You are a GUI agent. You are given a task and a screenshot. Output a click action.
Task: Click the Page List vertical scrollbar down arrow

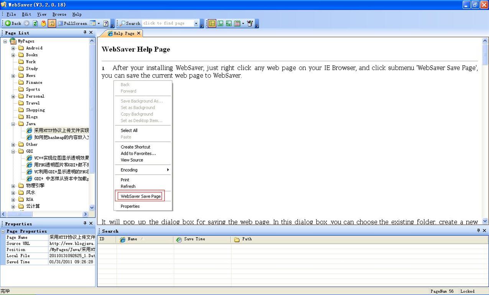point(92,207)
